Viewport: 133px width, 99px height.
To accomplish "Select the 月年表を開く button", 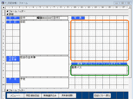I will [x=67, y=95].
